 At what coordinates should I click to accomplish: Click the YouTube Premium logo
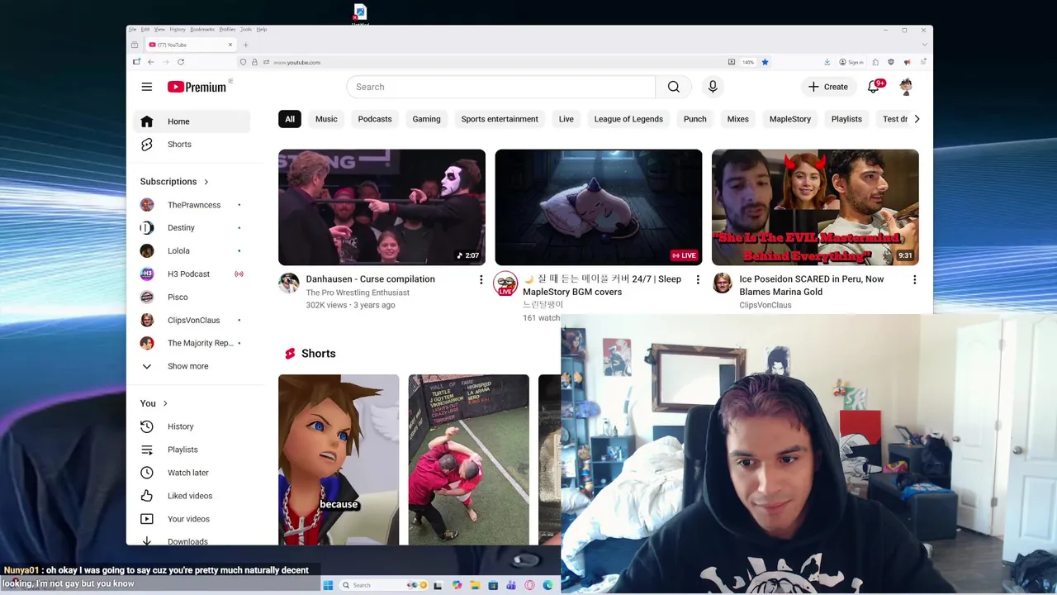coord(197,87)
